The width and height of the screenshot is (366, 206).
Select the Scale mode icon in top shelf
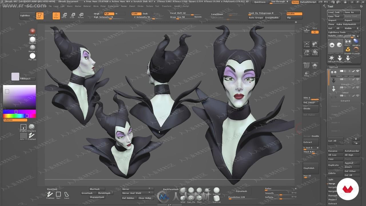(73, 16)
